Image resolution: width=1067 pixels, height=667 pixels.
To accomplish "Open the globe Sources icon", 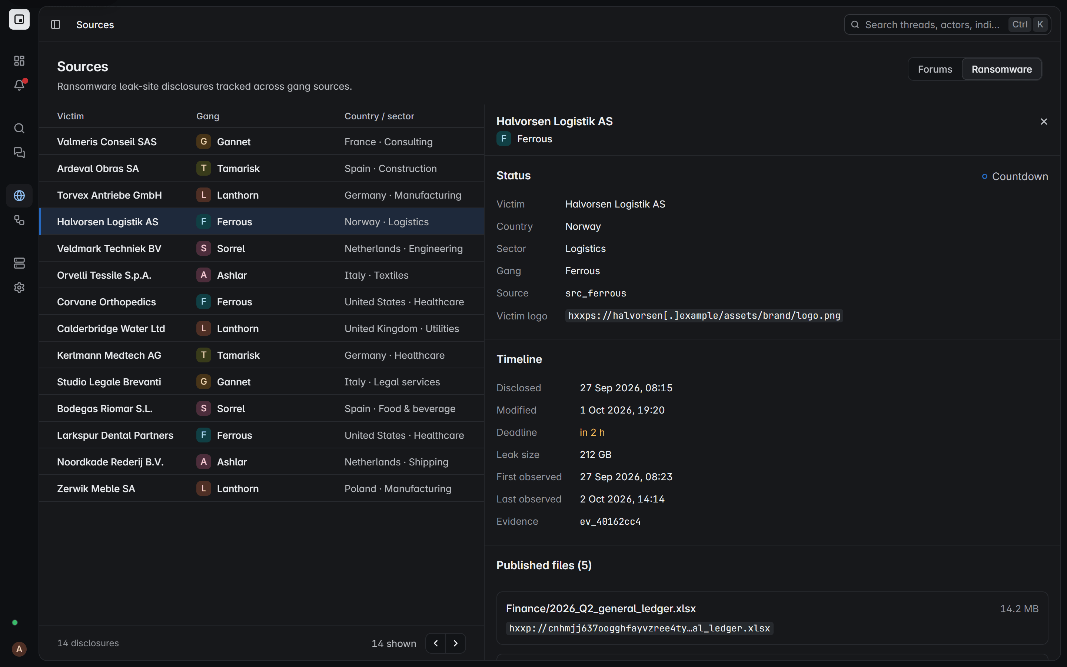I will [x=19, y=195].
